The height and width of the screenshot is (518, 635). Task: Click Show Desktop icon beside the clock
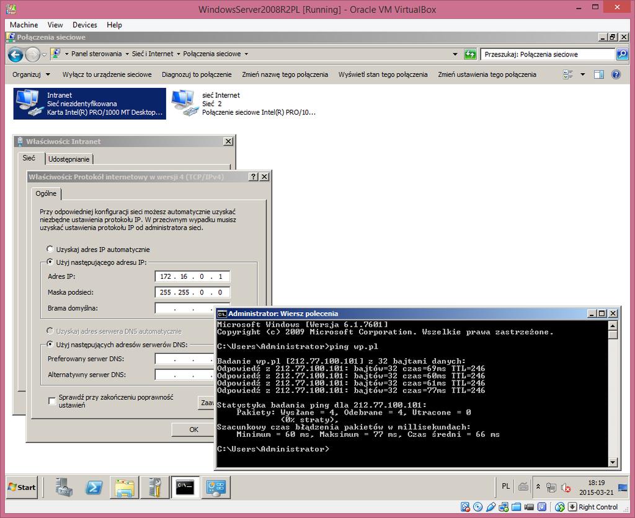click(623, 487)
